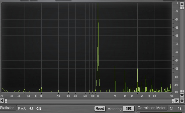
Task: Click the vertical scrollbar top handle
Action: pyautogui.click(x=182, y=8)
